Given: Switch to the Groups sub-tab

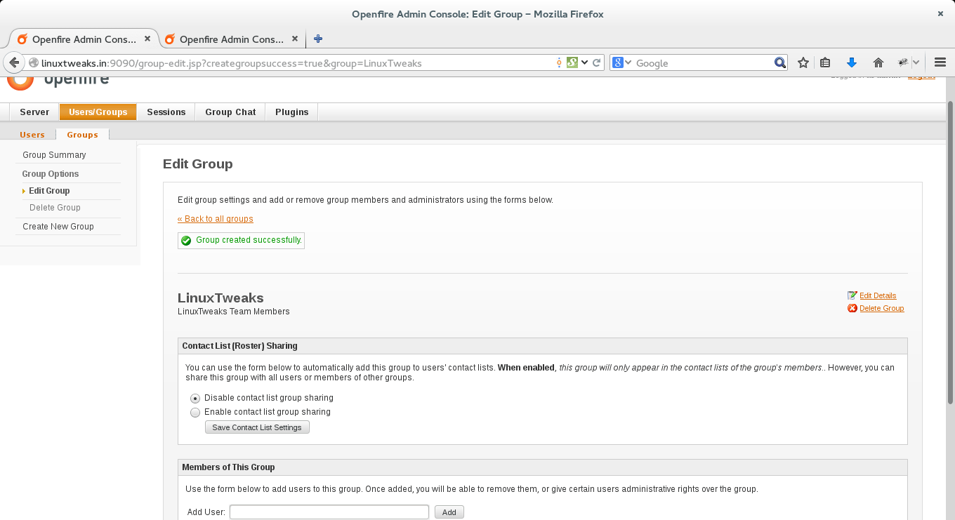Looking at the screenshot, I should point(82,135).
